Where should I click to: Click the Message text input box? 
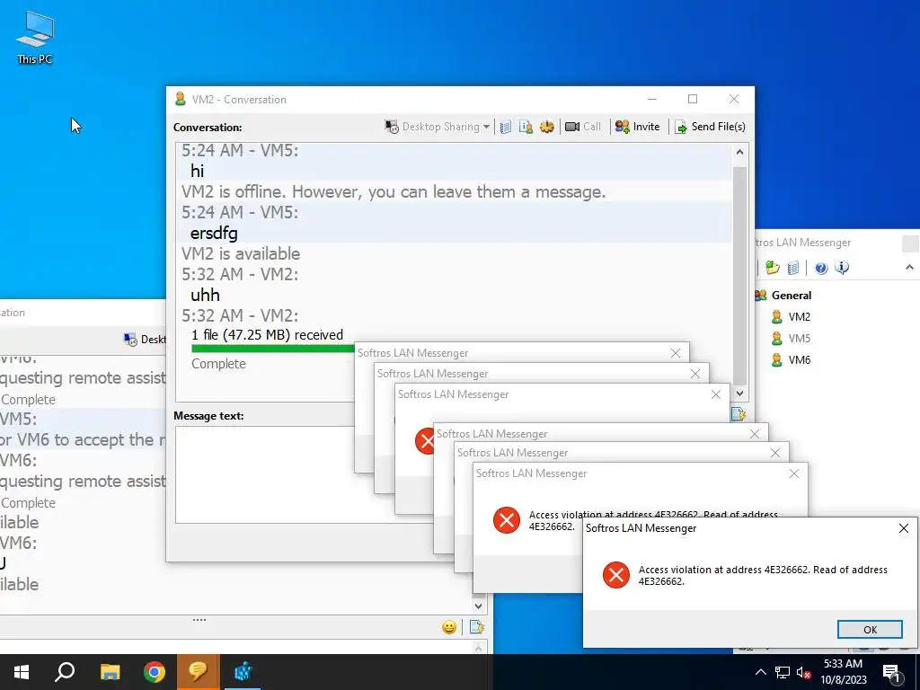pyautogui.click(x=305, y=474)
